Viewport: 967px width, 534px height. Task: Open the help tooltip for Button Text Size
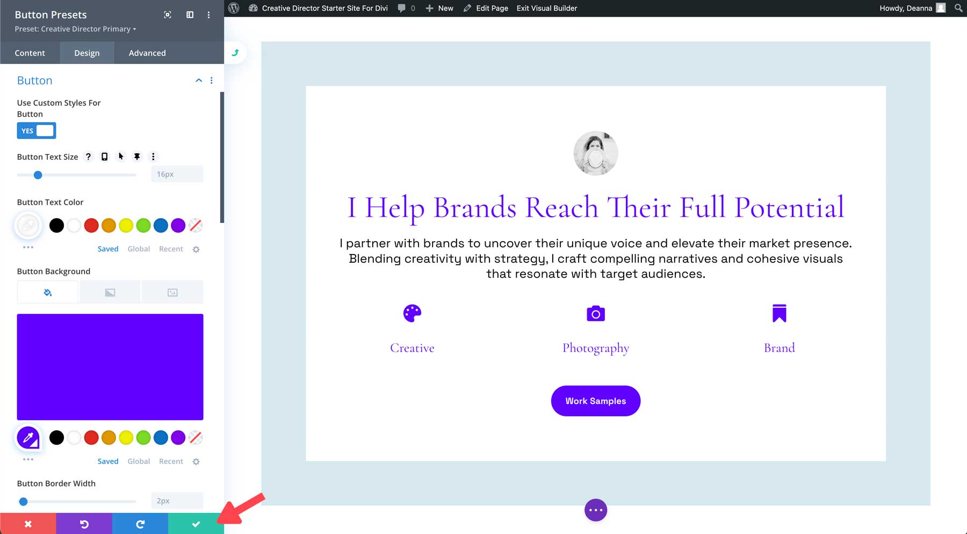click(x=88, y=156)
